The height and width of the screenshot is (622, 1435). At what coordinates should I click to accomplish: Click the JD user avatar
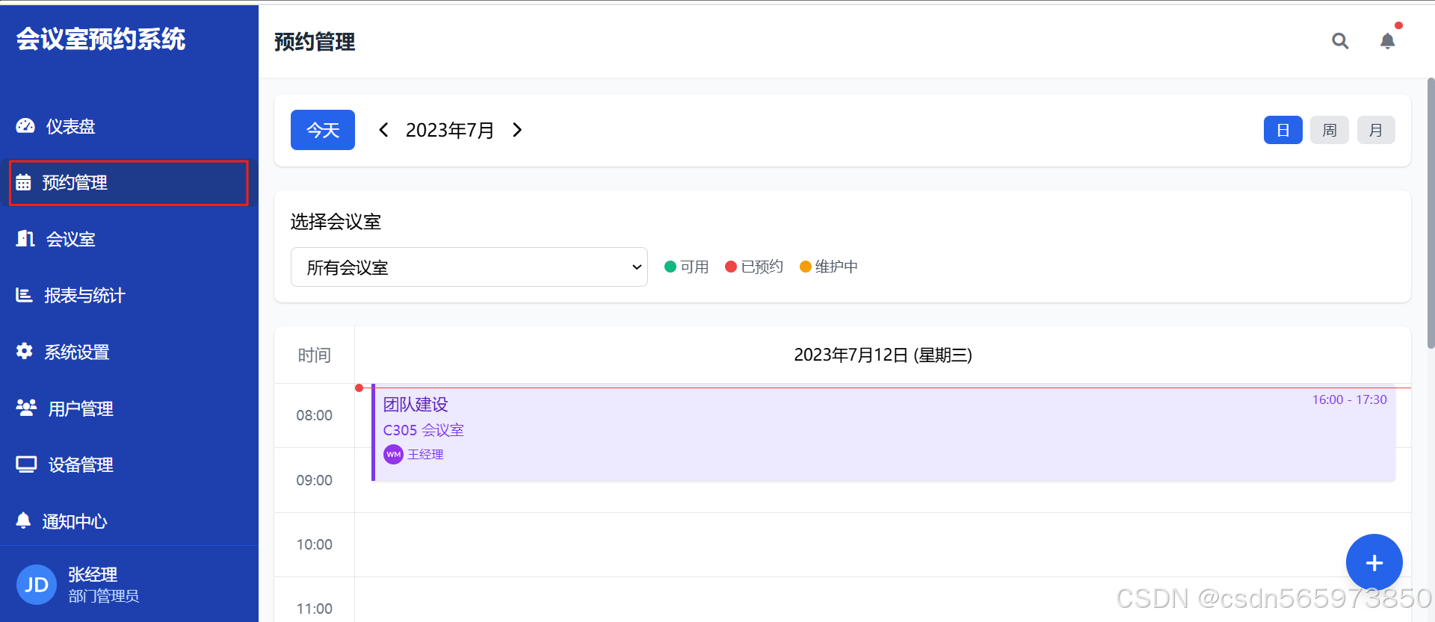coord(37,585)
